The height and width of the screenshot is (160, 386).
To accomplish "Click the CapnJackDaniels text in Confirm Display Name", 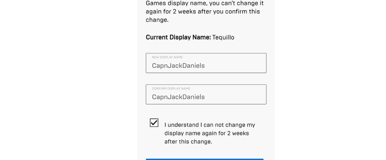I will [x=178, y=97].
